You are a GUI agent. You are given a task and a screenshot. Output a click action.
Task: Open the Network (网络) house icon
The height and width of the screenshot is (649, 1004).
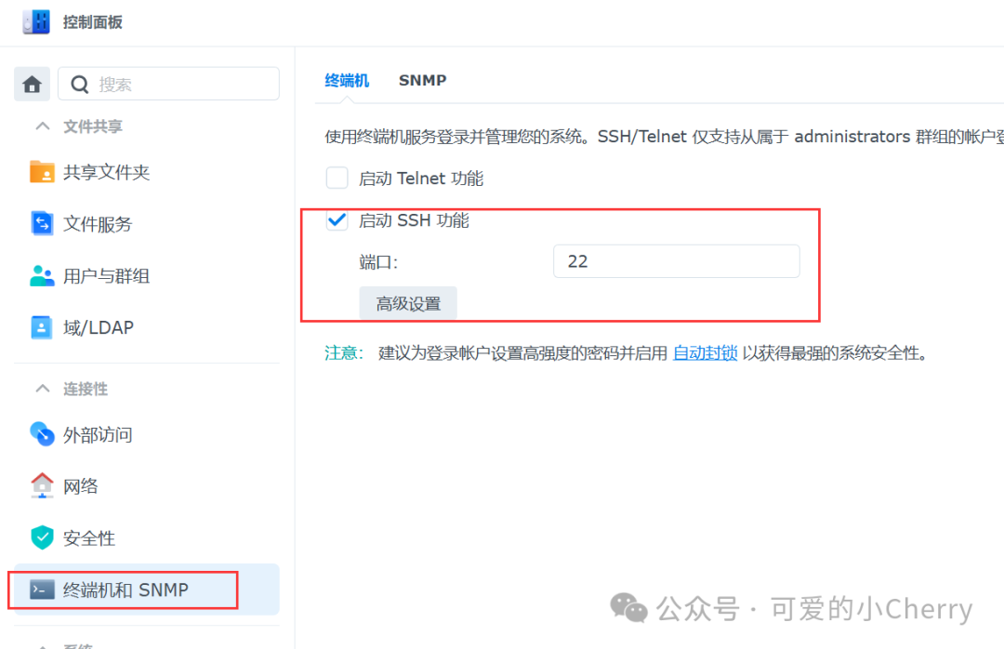[x=42, y=485]
